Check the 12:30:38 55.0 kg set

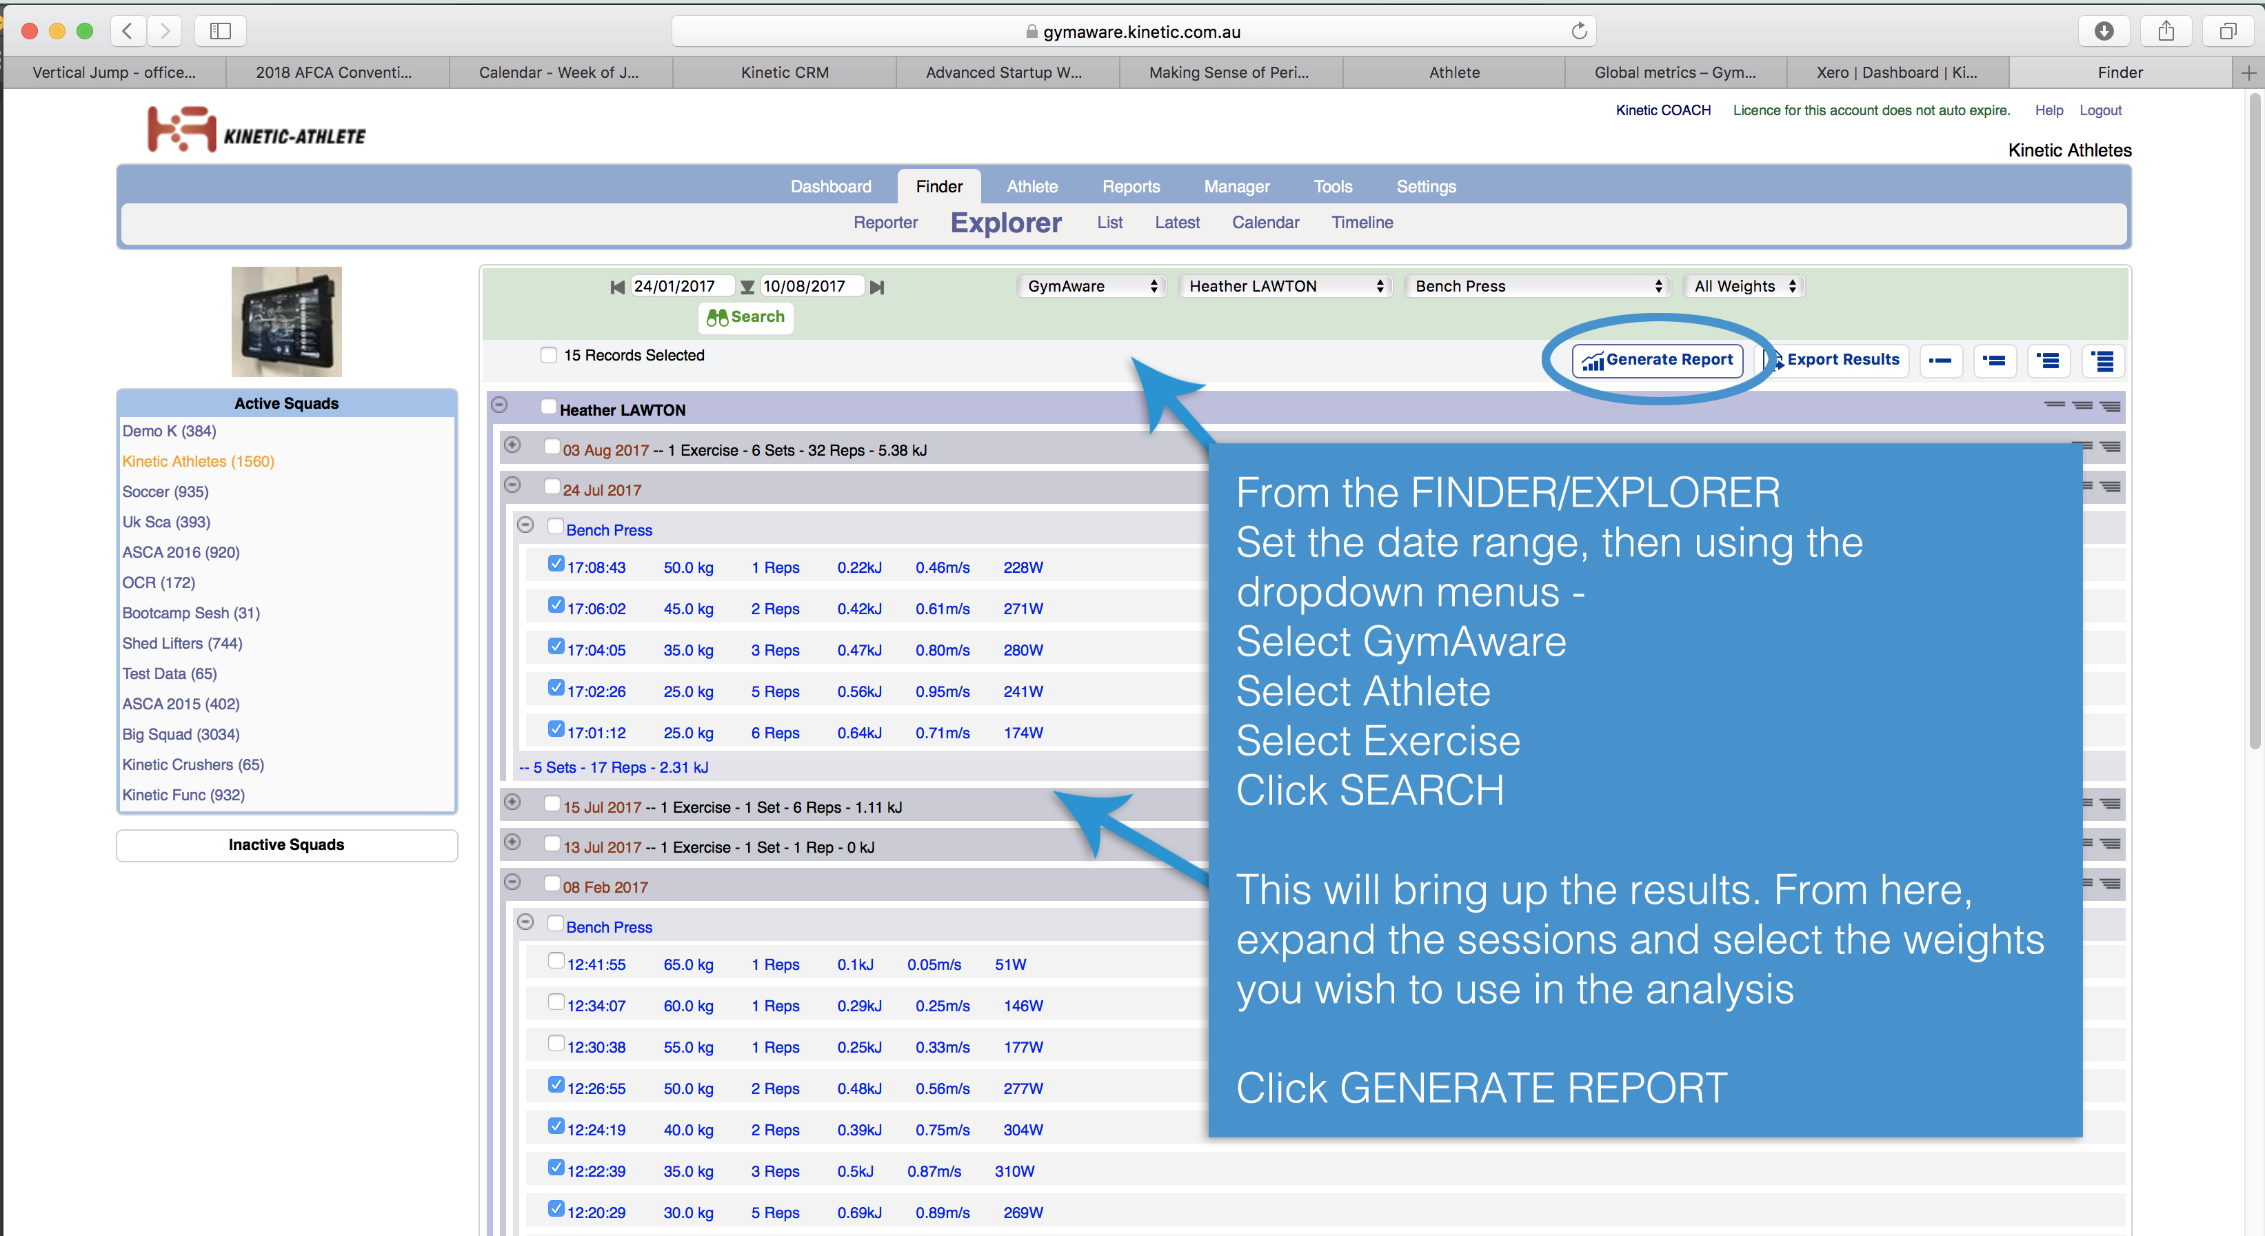tap(556, 1042)
